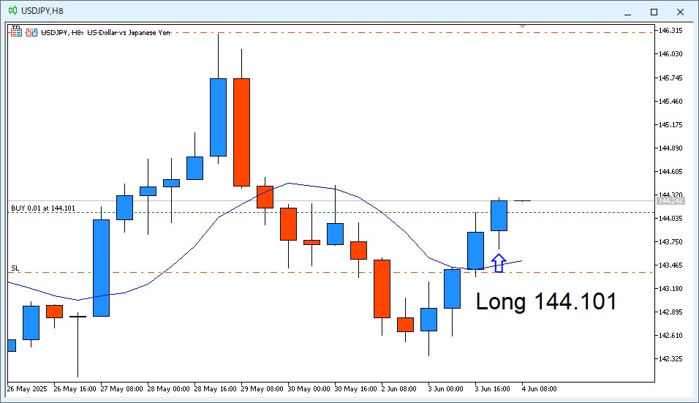Click the 145.745 price axis label
The height and width of the screenshot is (403, 699).
pyautogui.click(x=670, y=78)
